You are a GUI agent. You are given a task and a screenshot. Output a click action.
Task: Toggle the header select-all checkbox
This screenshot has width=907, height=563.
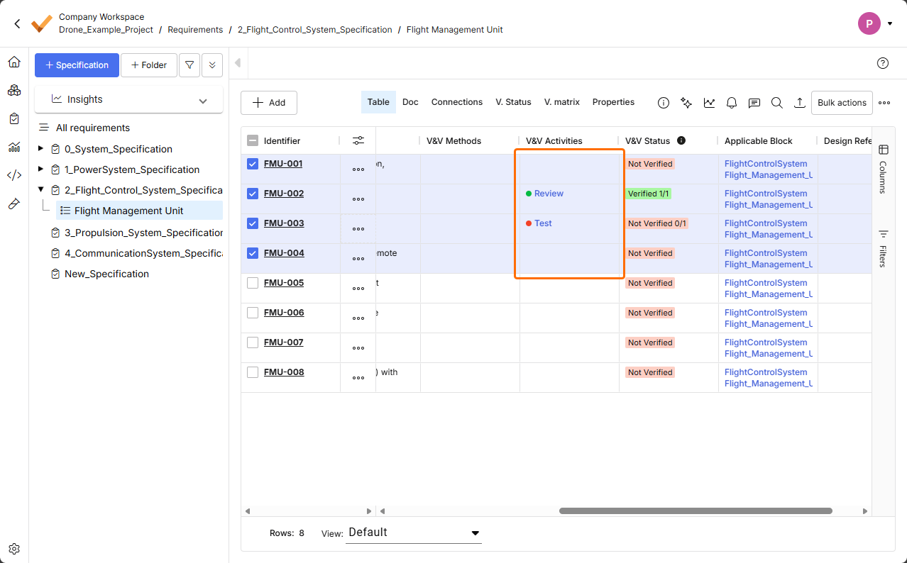click(253, 140)
